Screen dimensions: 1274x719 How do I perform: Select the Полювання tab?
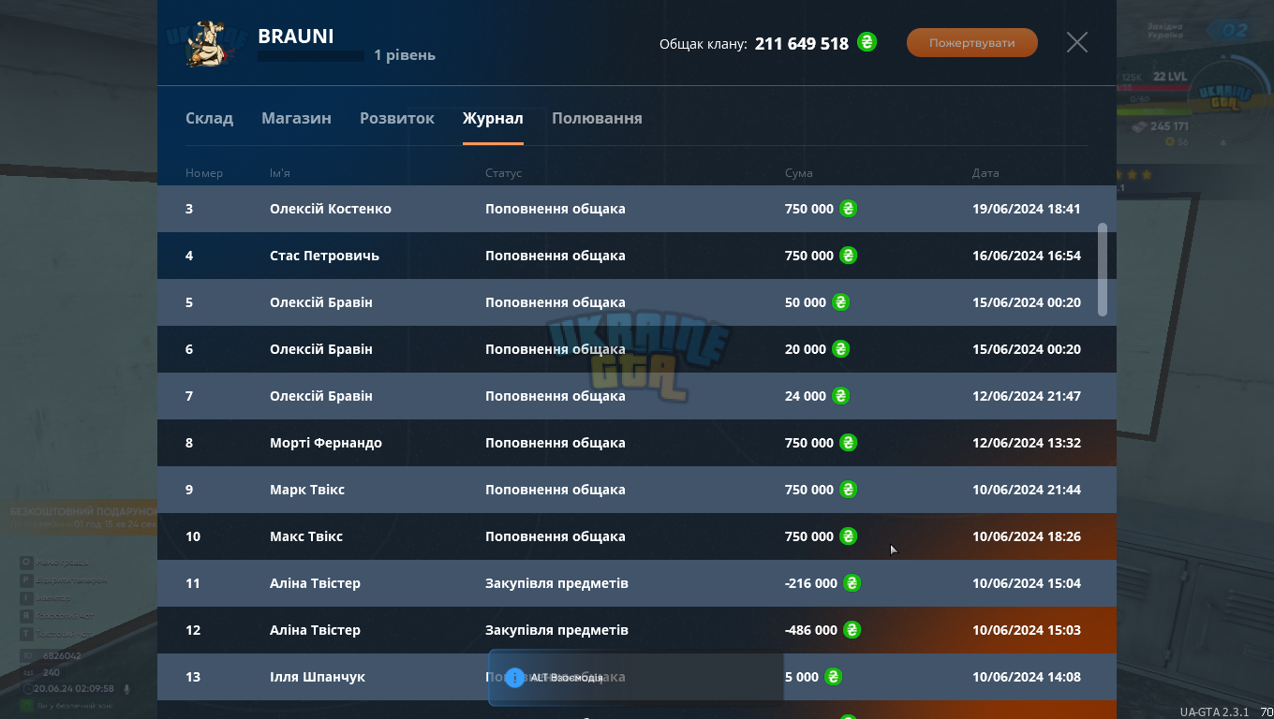tap(597, 118)
